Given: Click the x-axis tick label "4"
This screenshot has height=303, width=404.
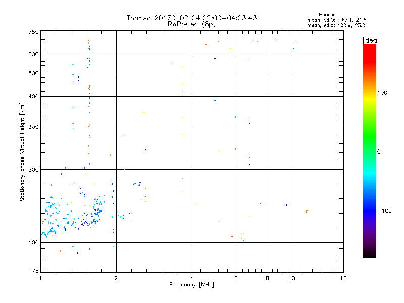Looking at the screenshot, I should [192, 278].
